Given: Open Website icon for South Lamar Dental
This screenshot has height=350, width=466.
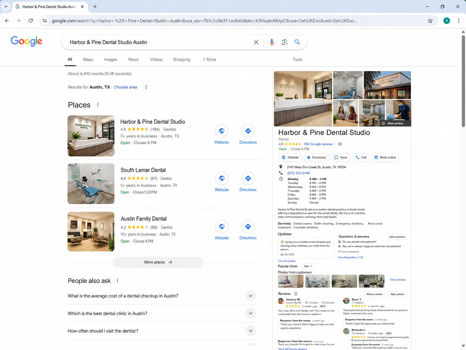Looking at the screenshot, I should coord(222,178).
